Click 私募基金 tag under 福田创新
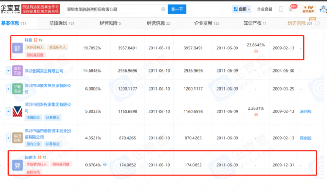This screenshot has width=327, height=192. coord(52,144)
